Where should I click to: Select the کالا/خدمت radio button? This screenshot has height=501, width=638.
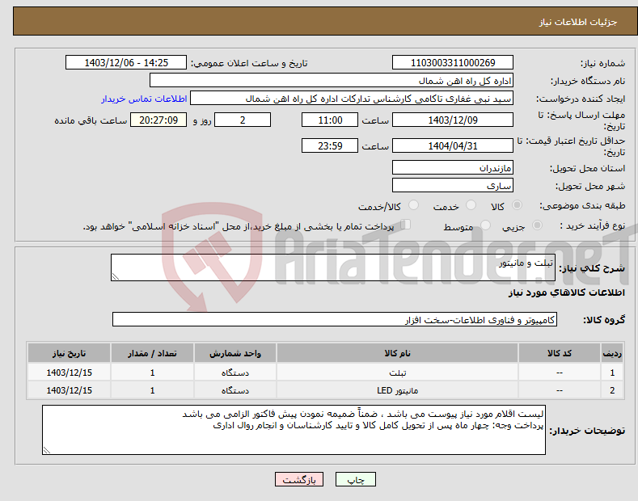(x=413, y=205)
